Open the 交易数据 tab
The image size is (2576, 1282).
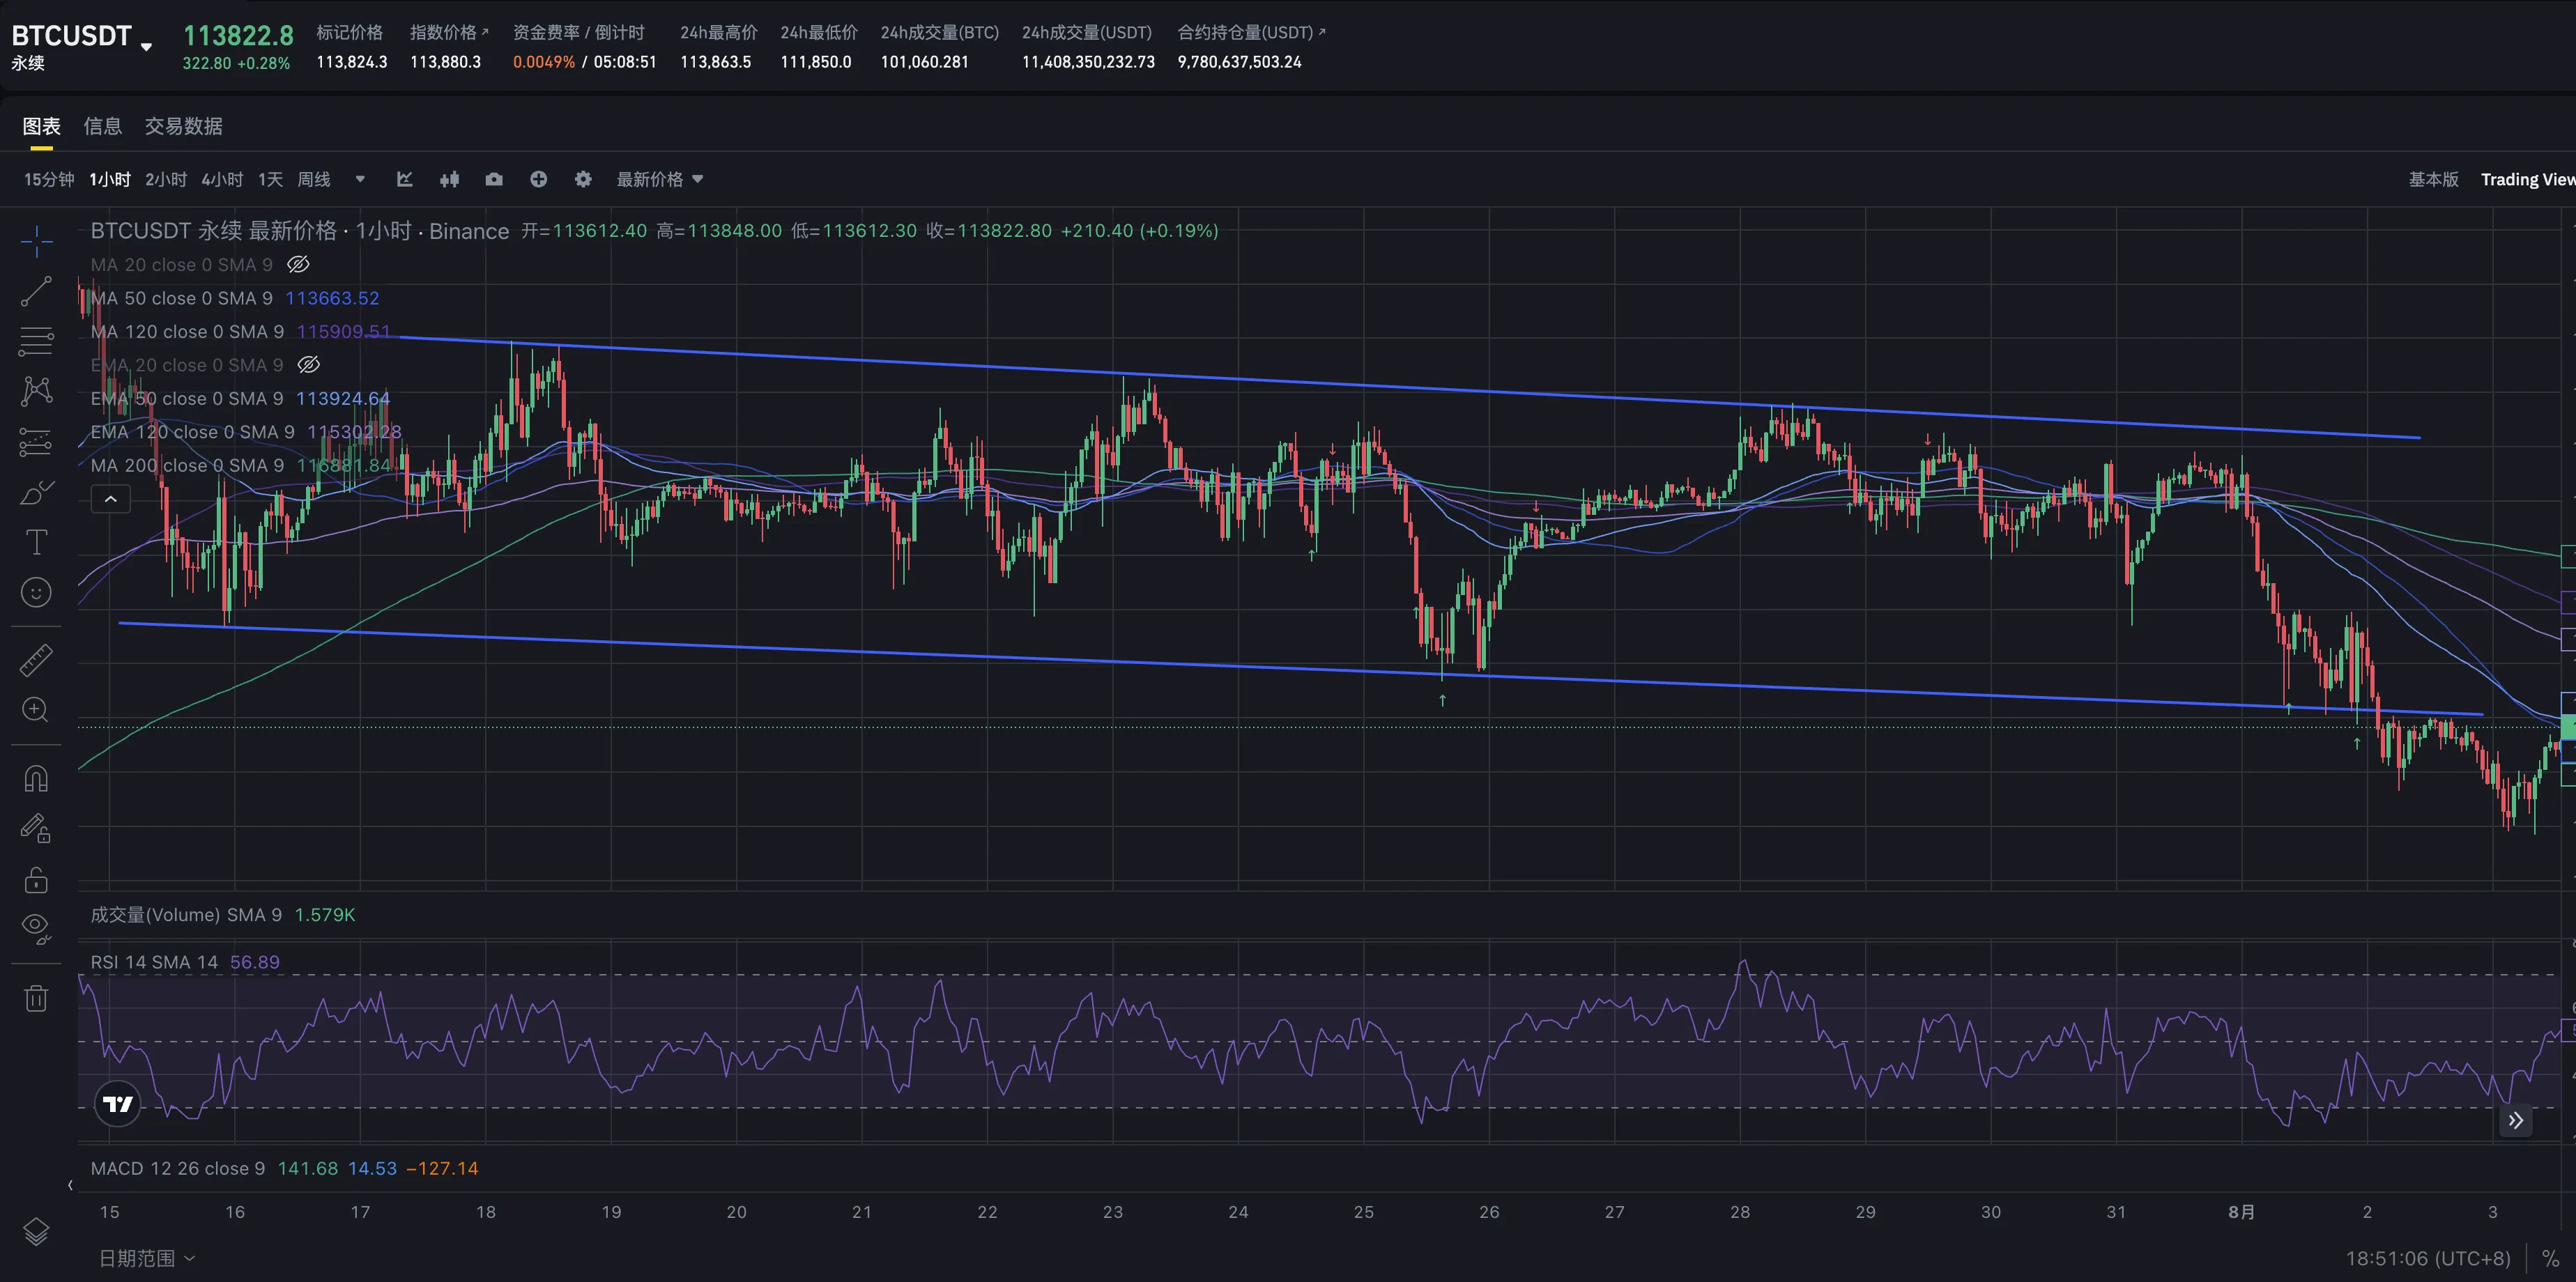tap(183, 126)
